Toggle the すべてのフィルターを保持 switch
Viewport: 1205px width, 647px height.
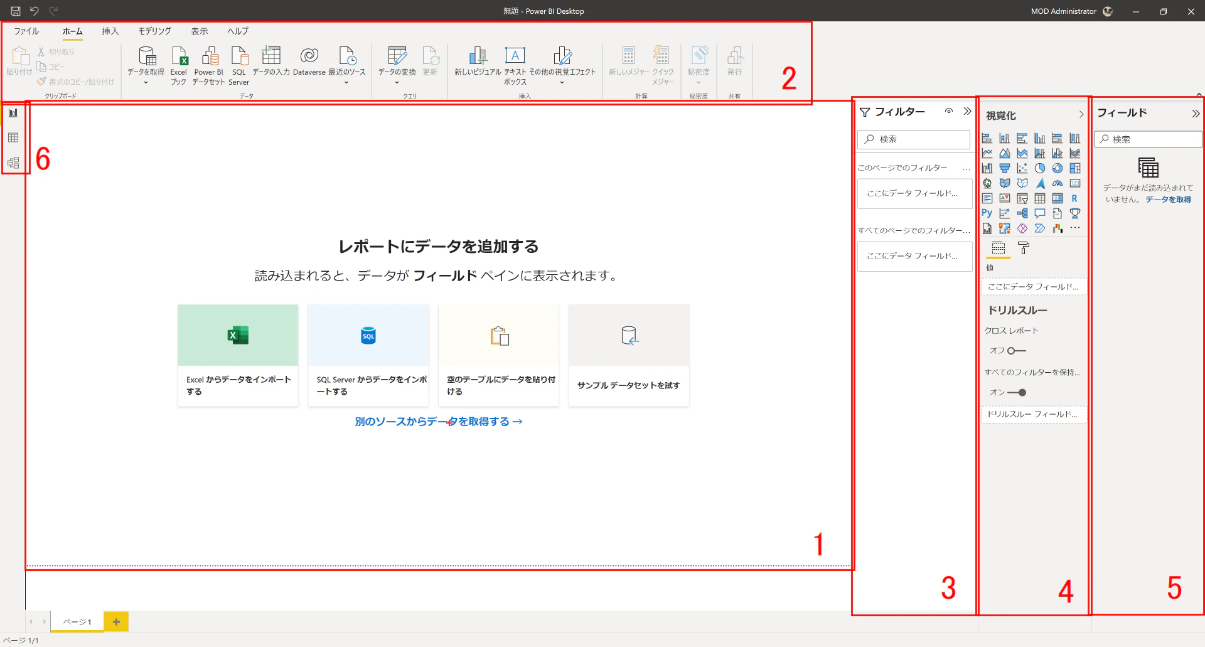click(x=1017, y=392)
